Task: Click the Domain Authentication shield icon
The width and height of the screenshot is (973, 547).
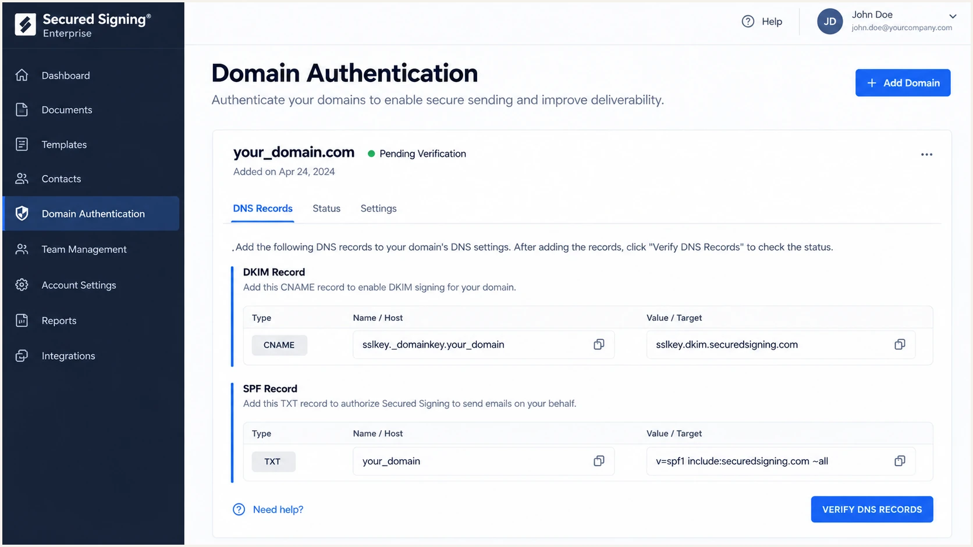Action: click(x=22, y=213)
